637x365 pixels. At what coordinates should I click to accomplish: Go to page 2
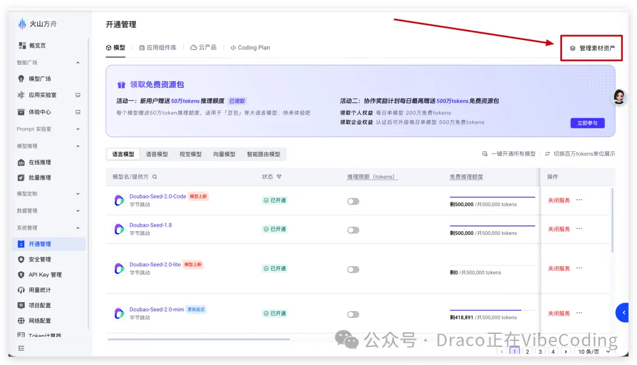(527, 351)
